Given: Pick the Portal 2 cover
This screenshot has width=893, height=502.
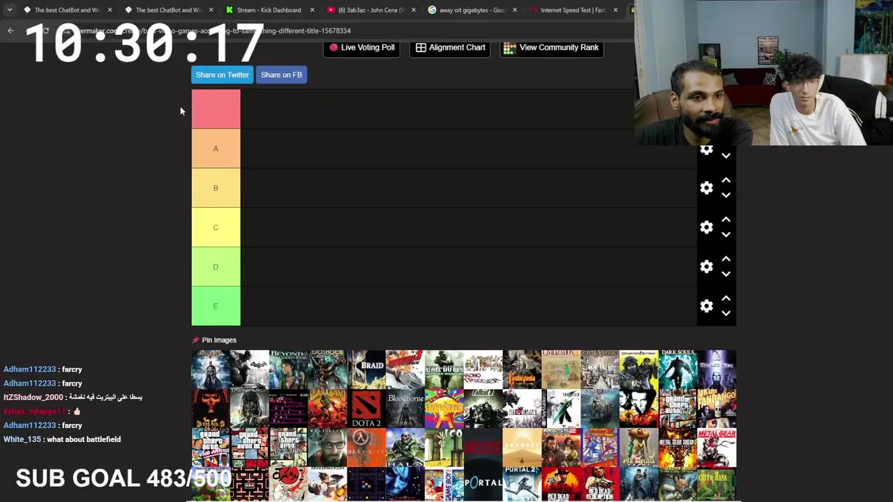Looking at the screenshot, I should click(x=522, y=484).
